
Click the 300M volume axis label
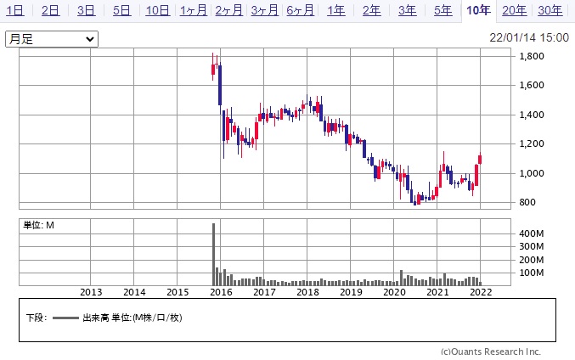point(532,246)
